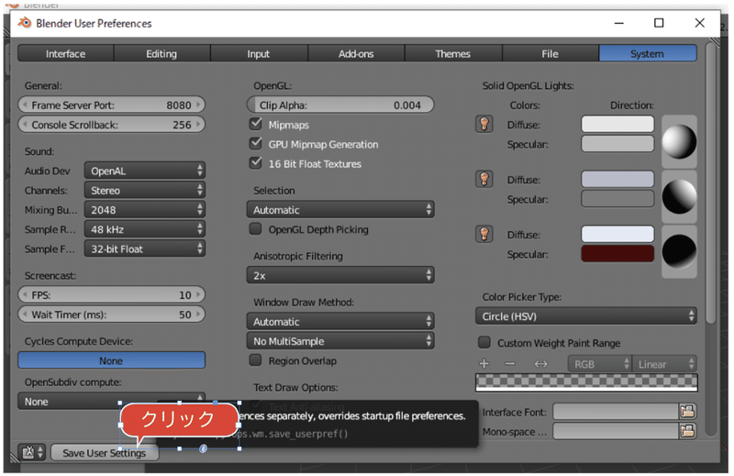Remove color stop with minus icon

(510, 364)
